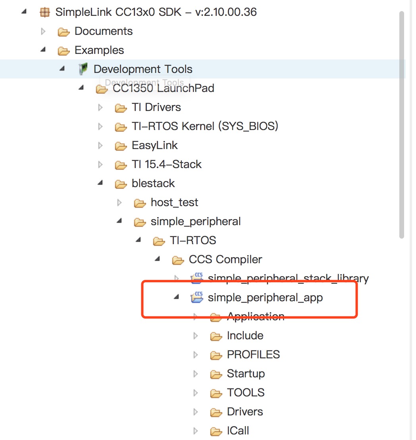
Task: Expand the Startup folder node
Action: [x=196, y=374]
